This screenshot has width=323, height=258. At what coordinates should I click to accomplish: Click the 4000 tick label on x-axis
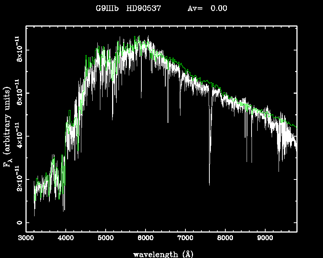pyautogui.click(x=66, y=238)
